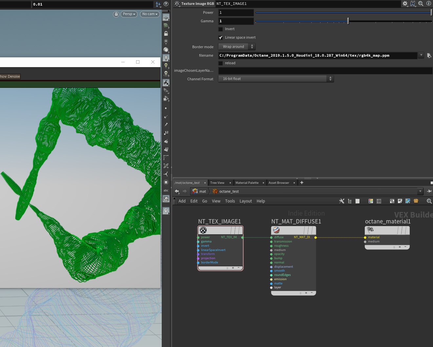Click the find node magnifier icon
Image resolution: width=433 pixels, height=347 pixels.
tap(429, 201)
